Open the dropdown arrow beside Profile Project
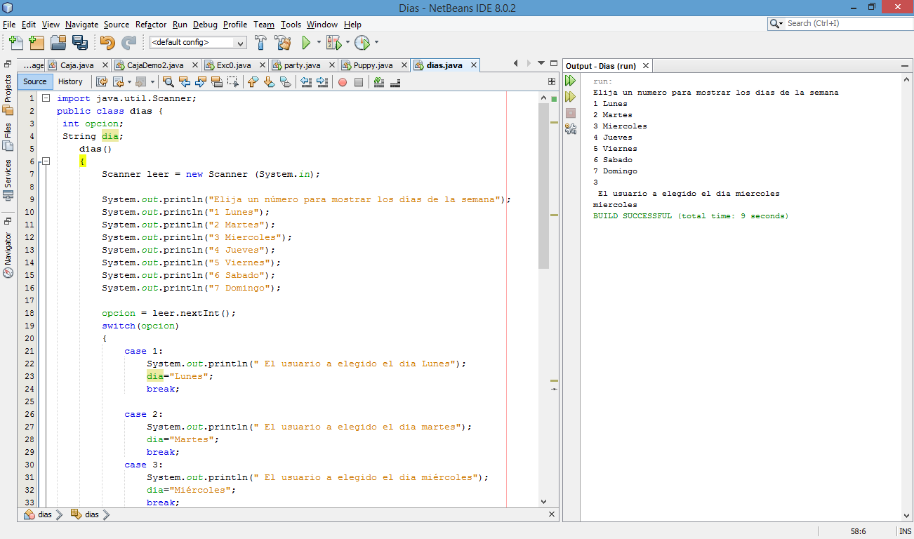The height and width of the screenshot is (539, 914). [x=376, y=43]
